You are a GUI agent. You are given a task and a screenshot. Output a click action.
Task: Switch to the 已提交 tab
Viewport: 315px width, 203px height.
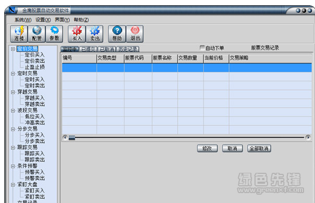coord(88,49)
